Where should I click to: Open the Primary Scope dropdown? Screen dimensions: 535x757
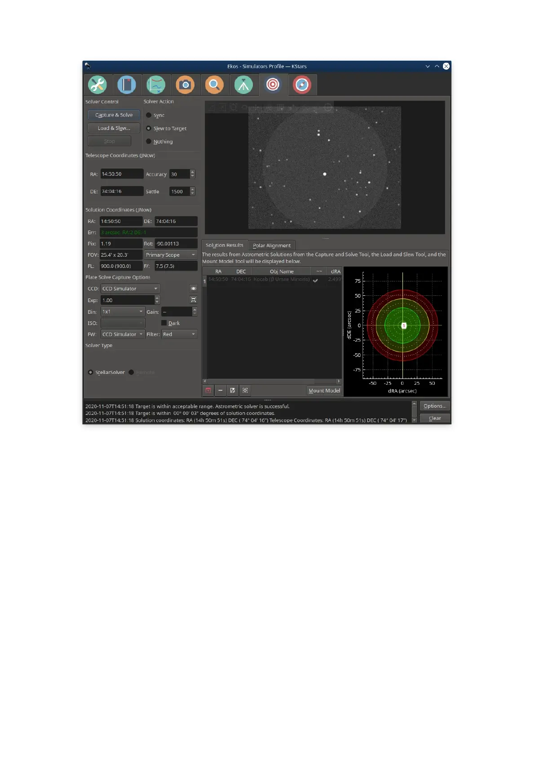pyautogui.click(x=171, y=254)
